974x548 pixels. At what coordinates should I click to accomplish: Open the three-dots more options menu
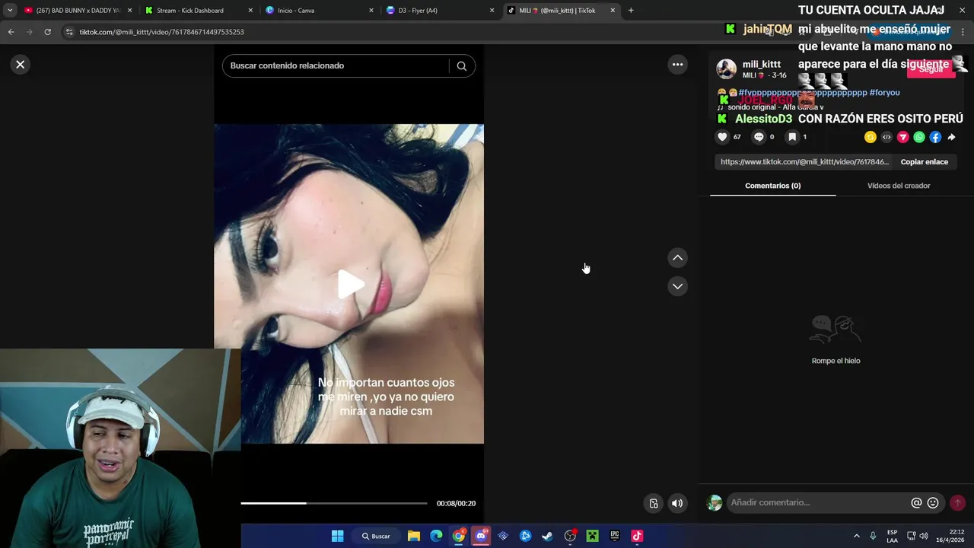pyautogui.click(x=677, y=65)
